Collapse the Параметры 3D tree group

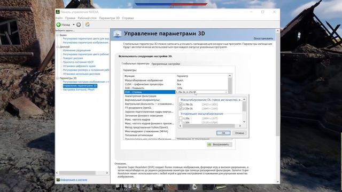click(58, 78)
